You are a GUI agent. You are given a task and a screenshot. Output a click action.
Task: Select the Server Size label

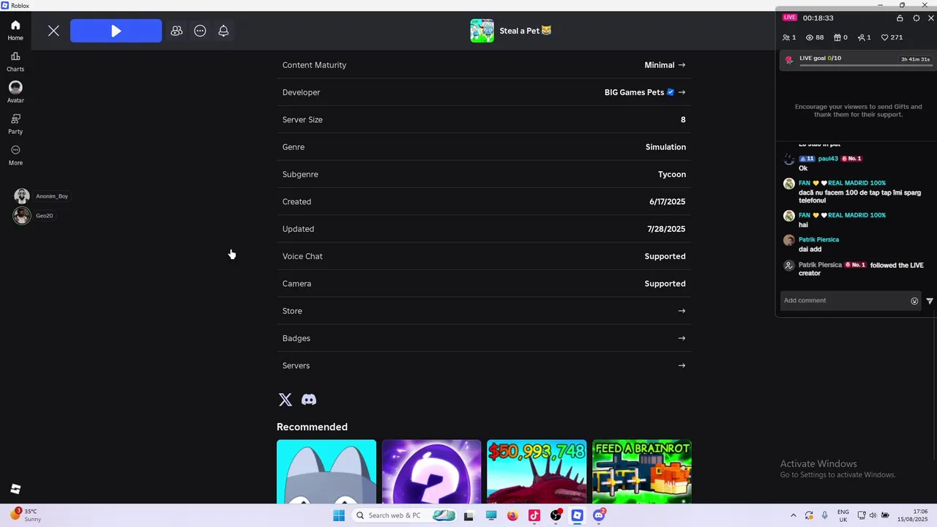pyautogui.click(x=302, y=119)
